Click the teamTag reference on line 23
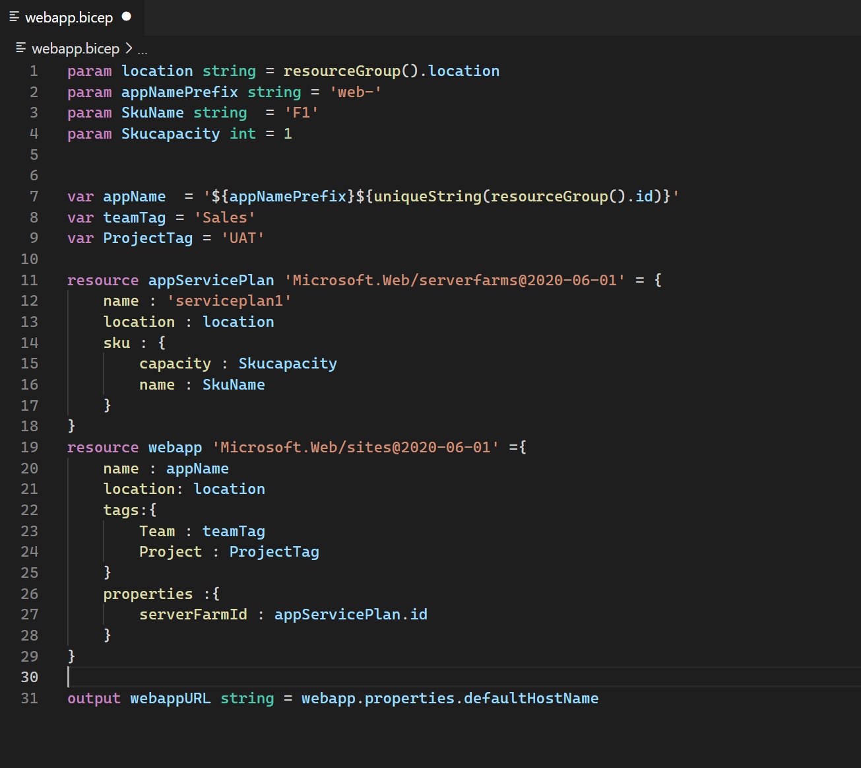 234,531
